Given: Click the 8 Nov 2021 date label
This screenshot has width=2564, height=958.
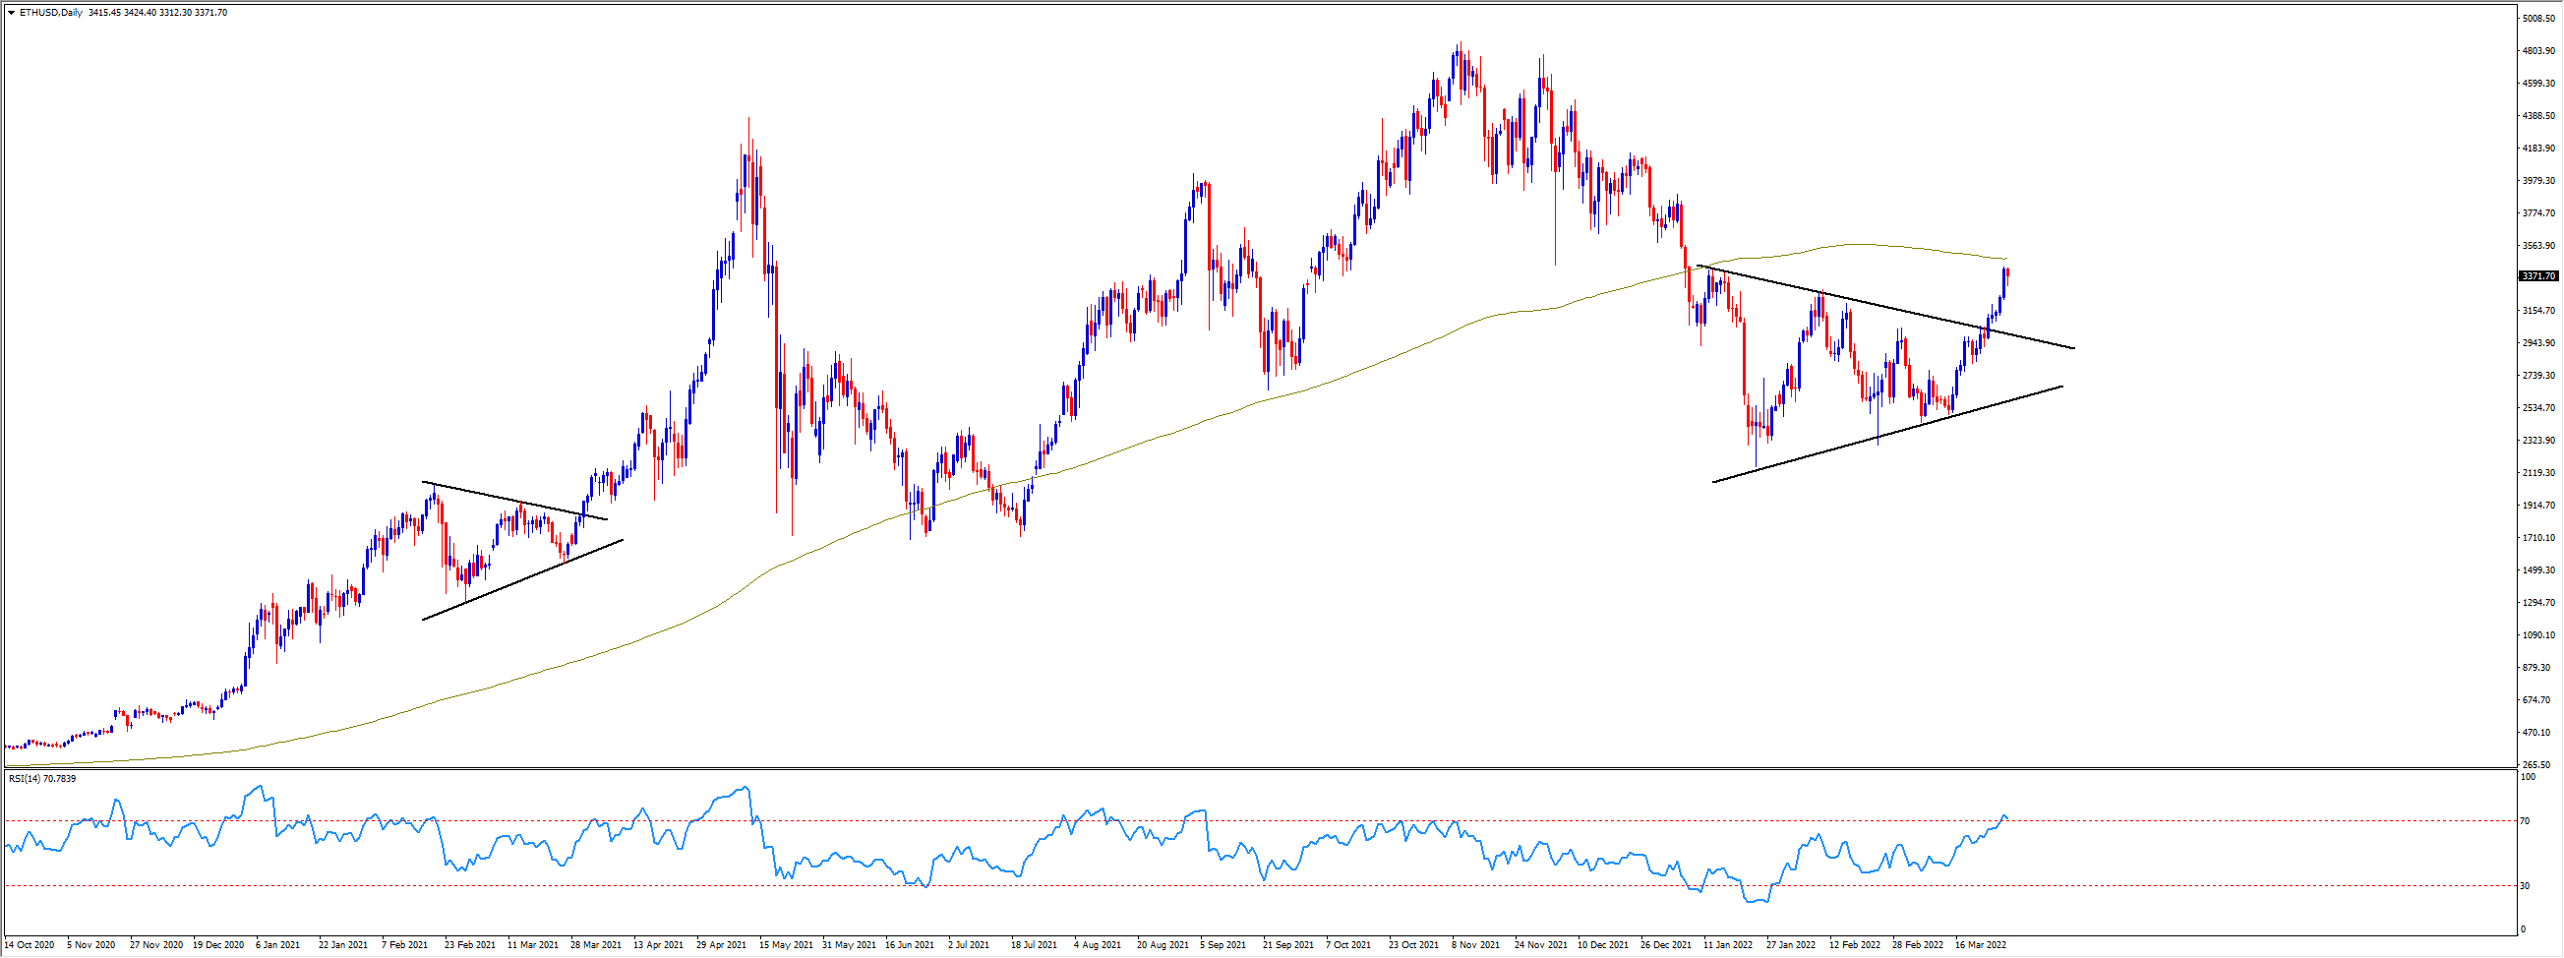Looking at the screenshot, I should click(1476, 944).
